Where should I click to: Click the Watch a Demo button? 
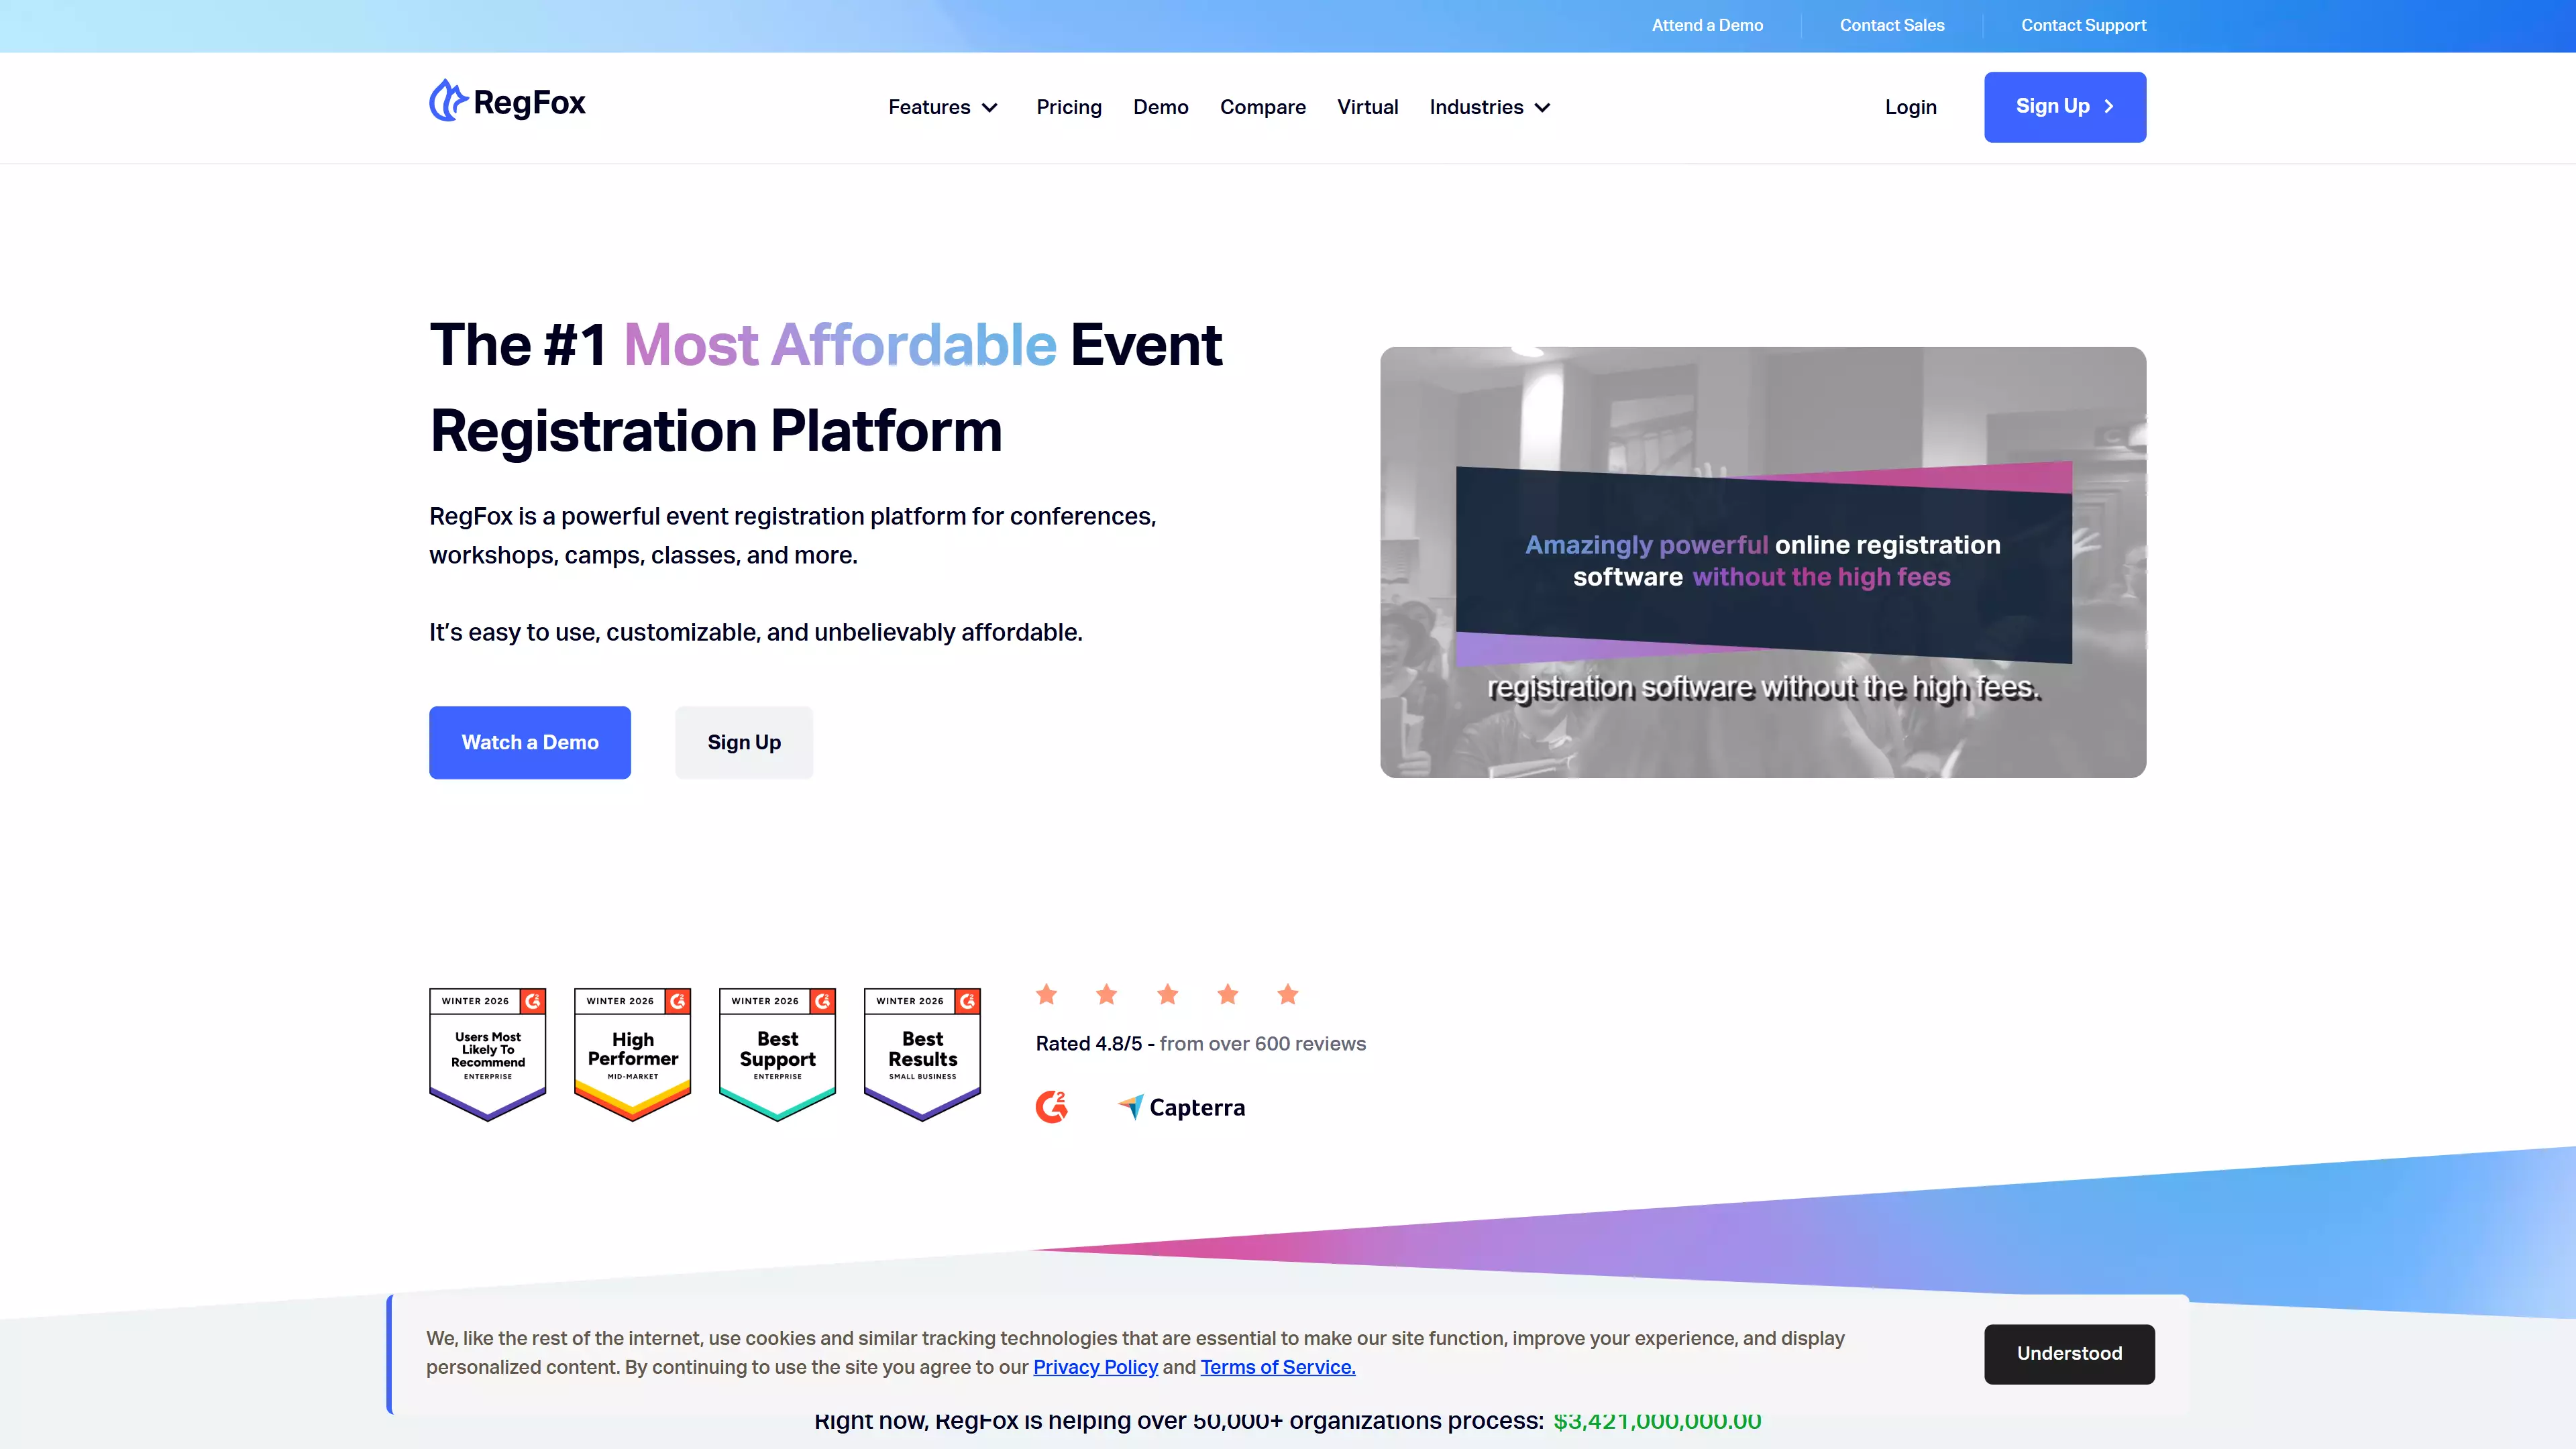pyautogui.click(x=530, y=742)
